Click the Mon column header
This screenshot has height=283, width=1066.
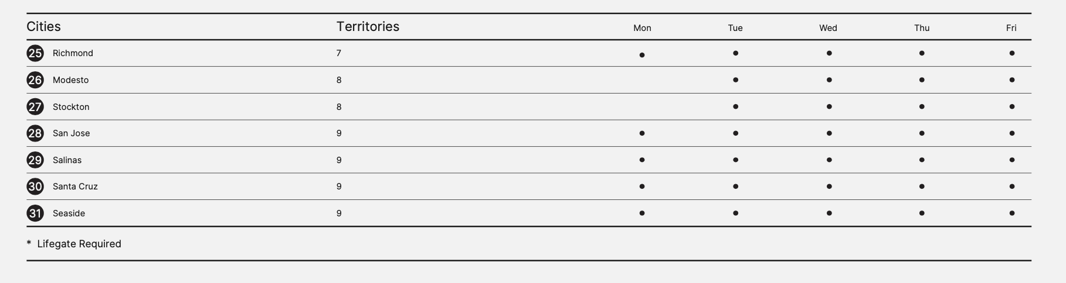coord(642,28)
